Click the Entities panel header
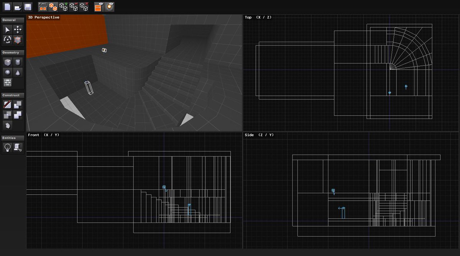This screenshot has width=460, height=256. (13, 138)
